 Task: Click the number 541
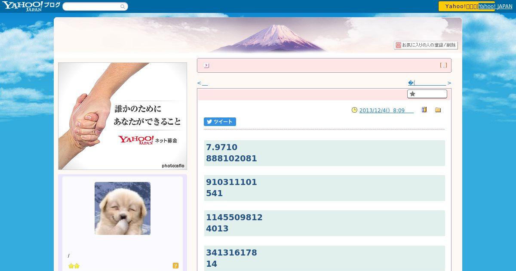click(214, 193)
